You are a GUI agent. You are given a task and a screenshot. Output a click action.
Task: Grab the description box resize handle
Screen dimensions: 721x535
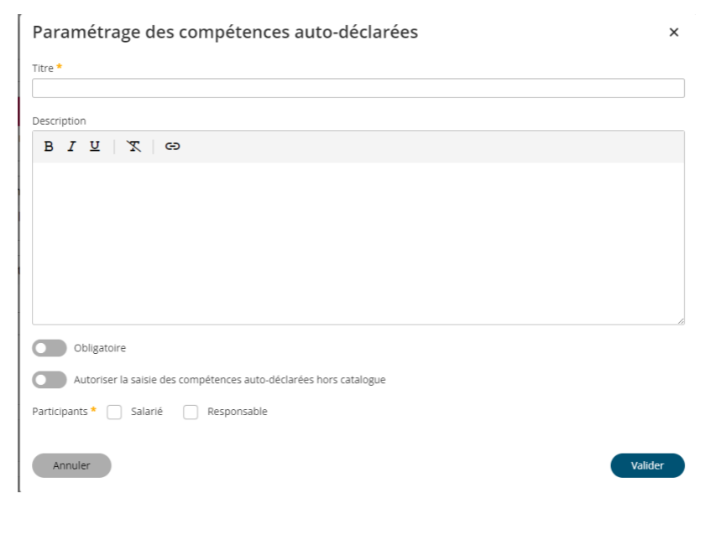coord(681,320)
